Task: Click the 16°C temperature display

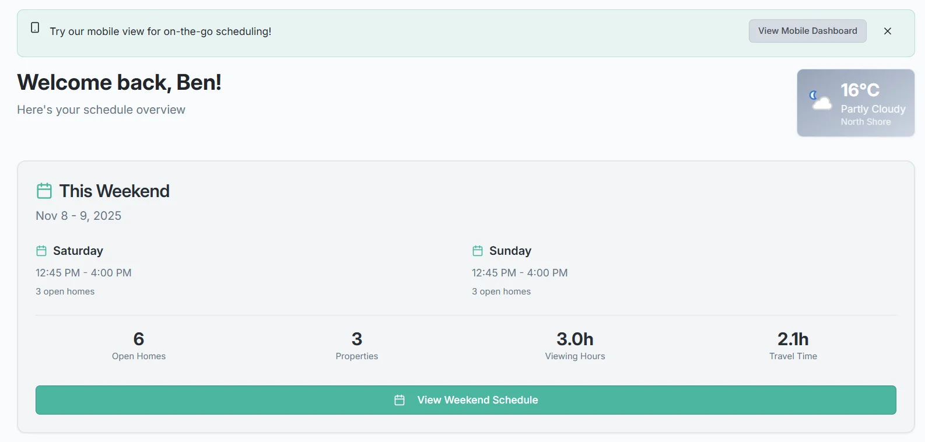Action: [x=861, y=90]
